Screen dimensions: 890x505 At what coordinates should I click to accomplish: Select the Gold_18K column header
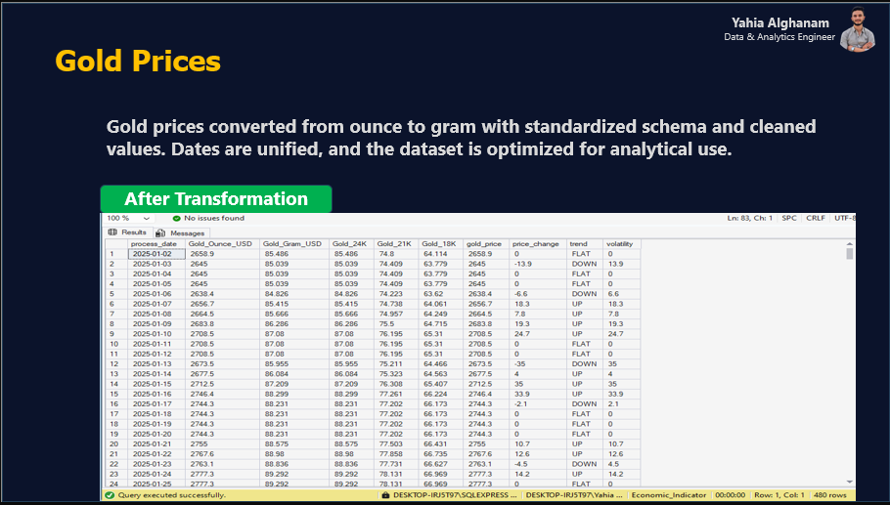tap(441, 244)
